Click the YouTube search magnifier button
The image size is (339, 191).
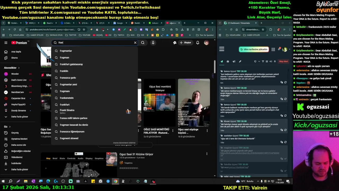[x=143, y=43]
